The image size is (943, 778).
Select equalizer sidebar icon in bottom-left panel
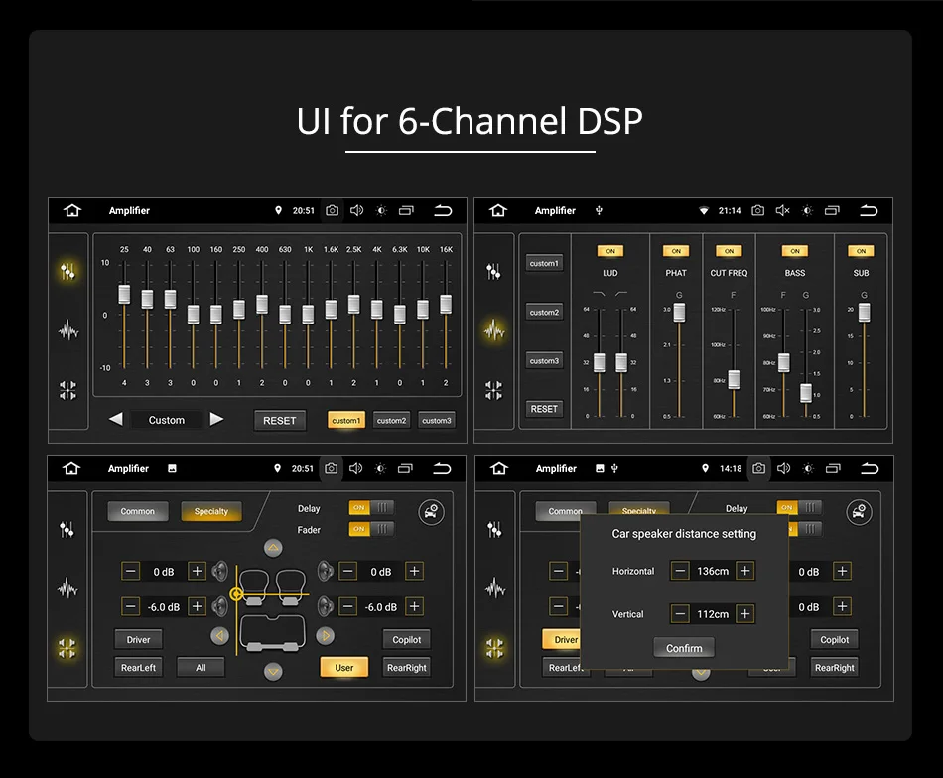click(x=67, y=530)
